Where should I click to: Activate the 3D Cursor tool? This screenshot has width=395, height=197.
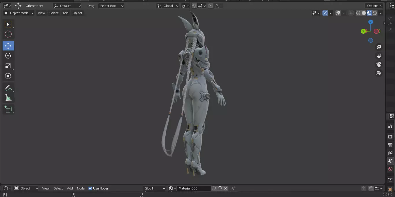coord(8,34)
